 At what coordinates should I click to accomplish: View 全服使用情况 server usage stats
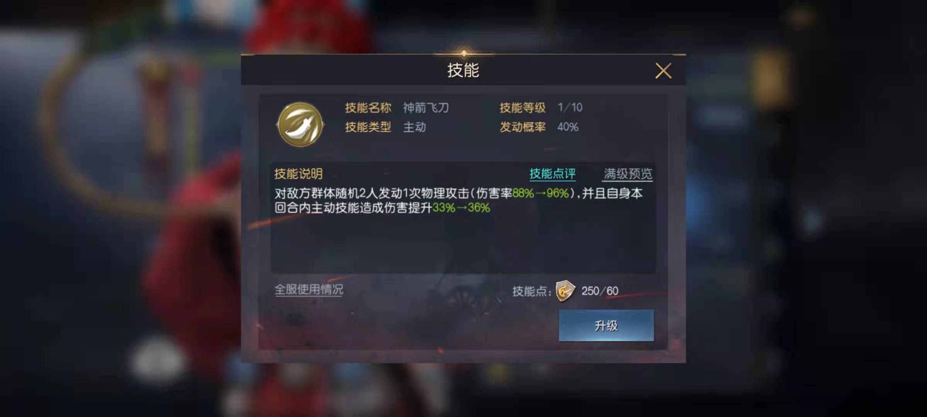pyautogui.click(x=309, y=290)
